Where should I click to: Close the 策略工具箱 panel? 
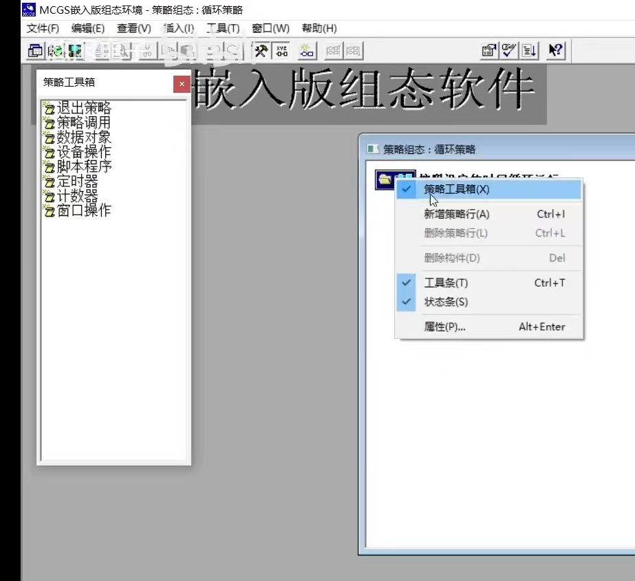coord(182,84)
